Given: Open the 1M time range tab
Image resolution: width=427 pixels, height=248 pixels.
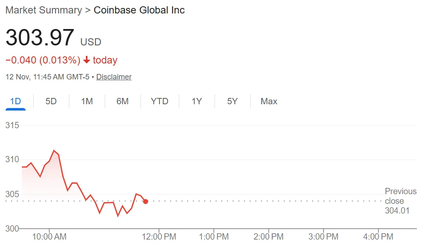Looking at the screenshot, I should (87, 101).
